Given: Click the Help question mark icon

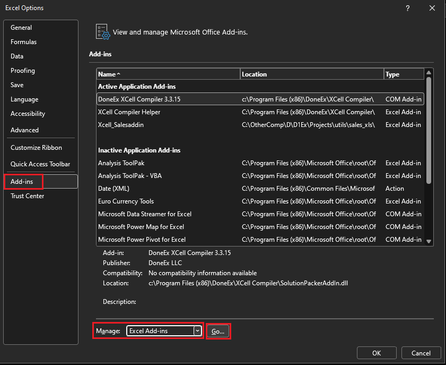Looking at the screenshot, I should [x=408, y=8].
